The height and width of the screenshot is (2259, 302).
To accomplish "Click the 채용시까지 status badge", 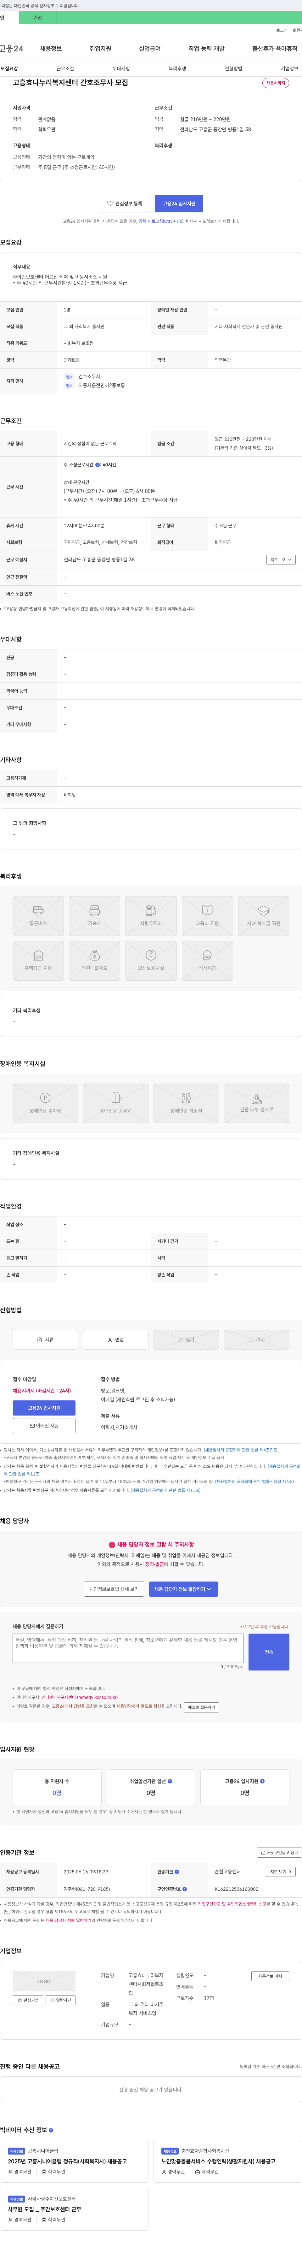I will 276,83.
